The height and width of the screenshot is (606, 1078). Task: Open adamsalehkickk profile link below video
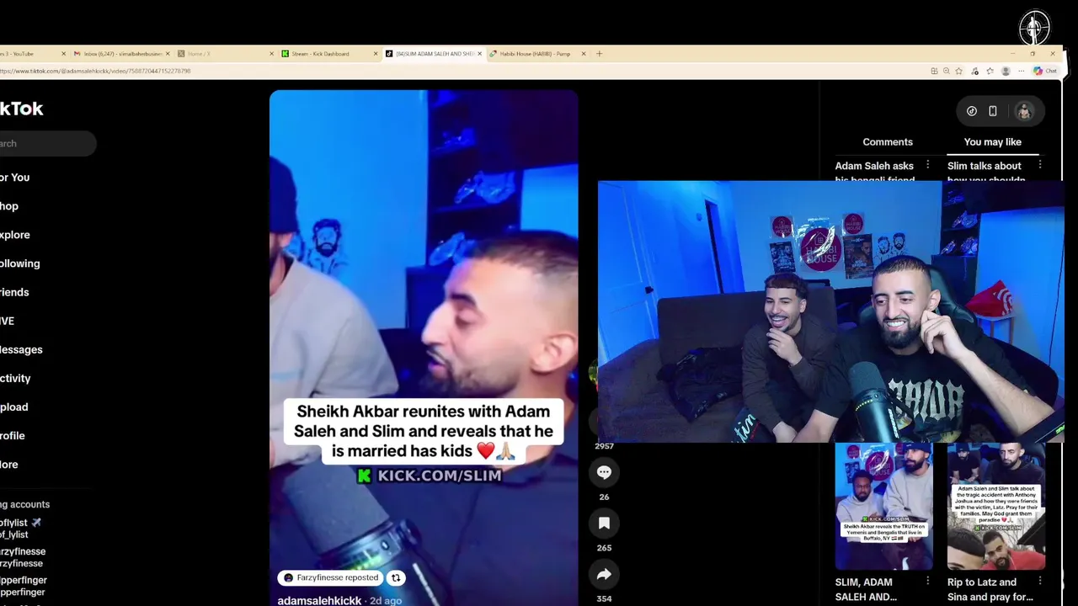click(319, 600)
